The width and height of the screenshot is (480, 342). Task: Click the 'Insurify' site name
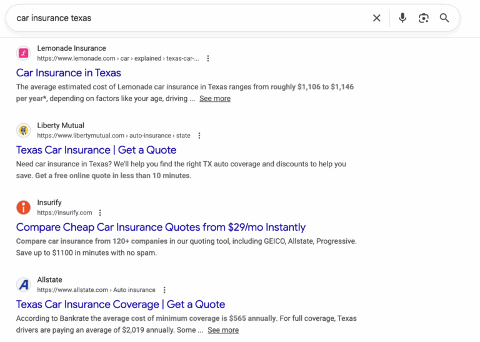coord(49,203)
